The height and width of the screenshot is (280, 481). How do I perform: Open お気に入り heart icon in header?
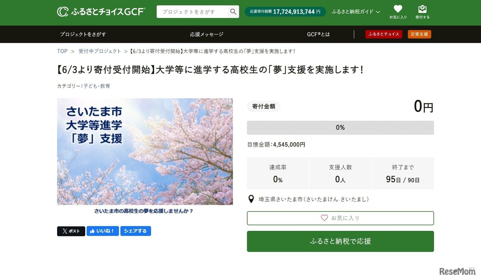click(x=398, y=12)
